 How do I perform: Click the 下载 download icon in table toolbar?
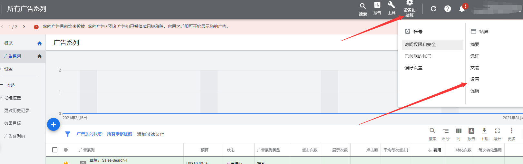(484, 131)
